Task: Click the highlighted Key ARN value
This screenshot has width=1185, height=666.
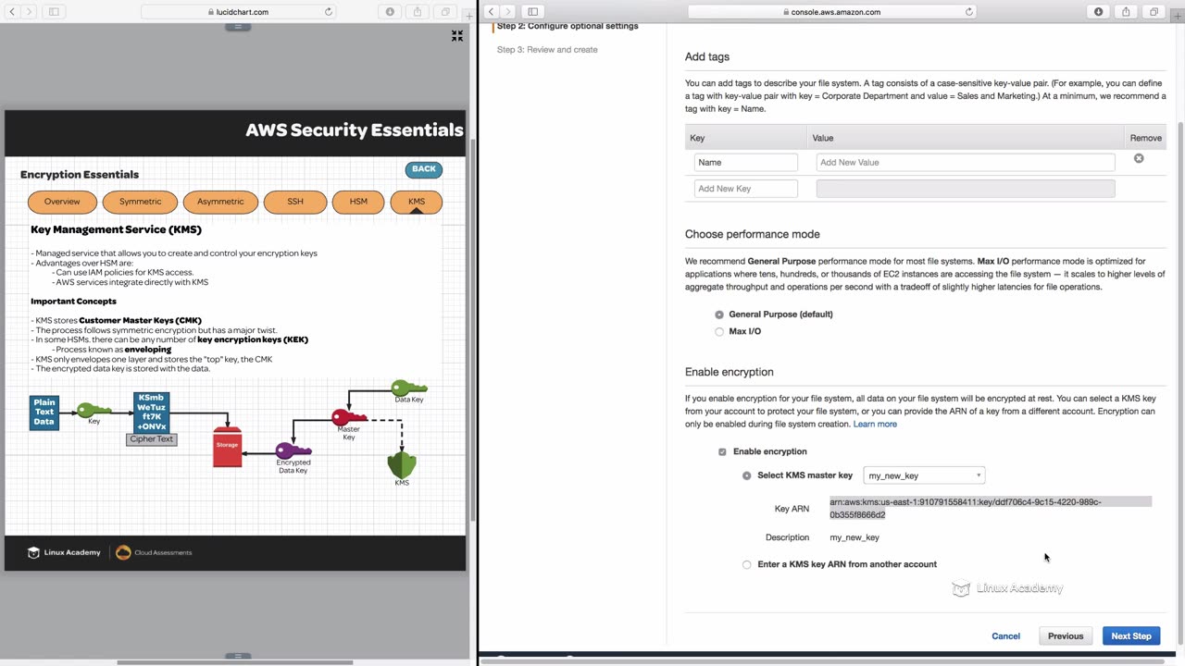Action: click(991, 508)
